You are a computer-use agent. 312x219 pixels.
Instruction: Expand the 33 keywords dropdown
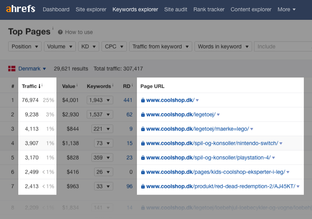pyautogui.click(x=103, y=186)
